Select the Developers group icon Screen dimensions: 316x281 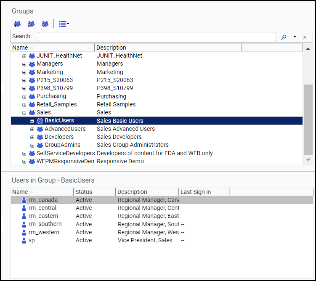point(40,137)
